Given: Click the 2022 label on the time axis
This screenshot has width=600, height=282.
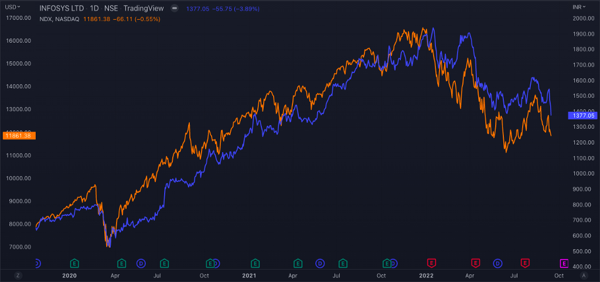Looking at the screenshot, I should (x=425, y=275).
